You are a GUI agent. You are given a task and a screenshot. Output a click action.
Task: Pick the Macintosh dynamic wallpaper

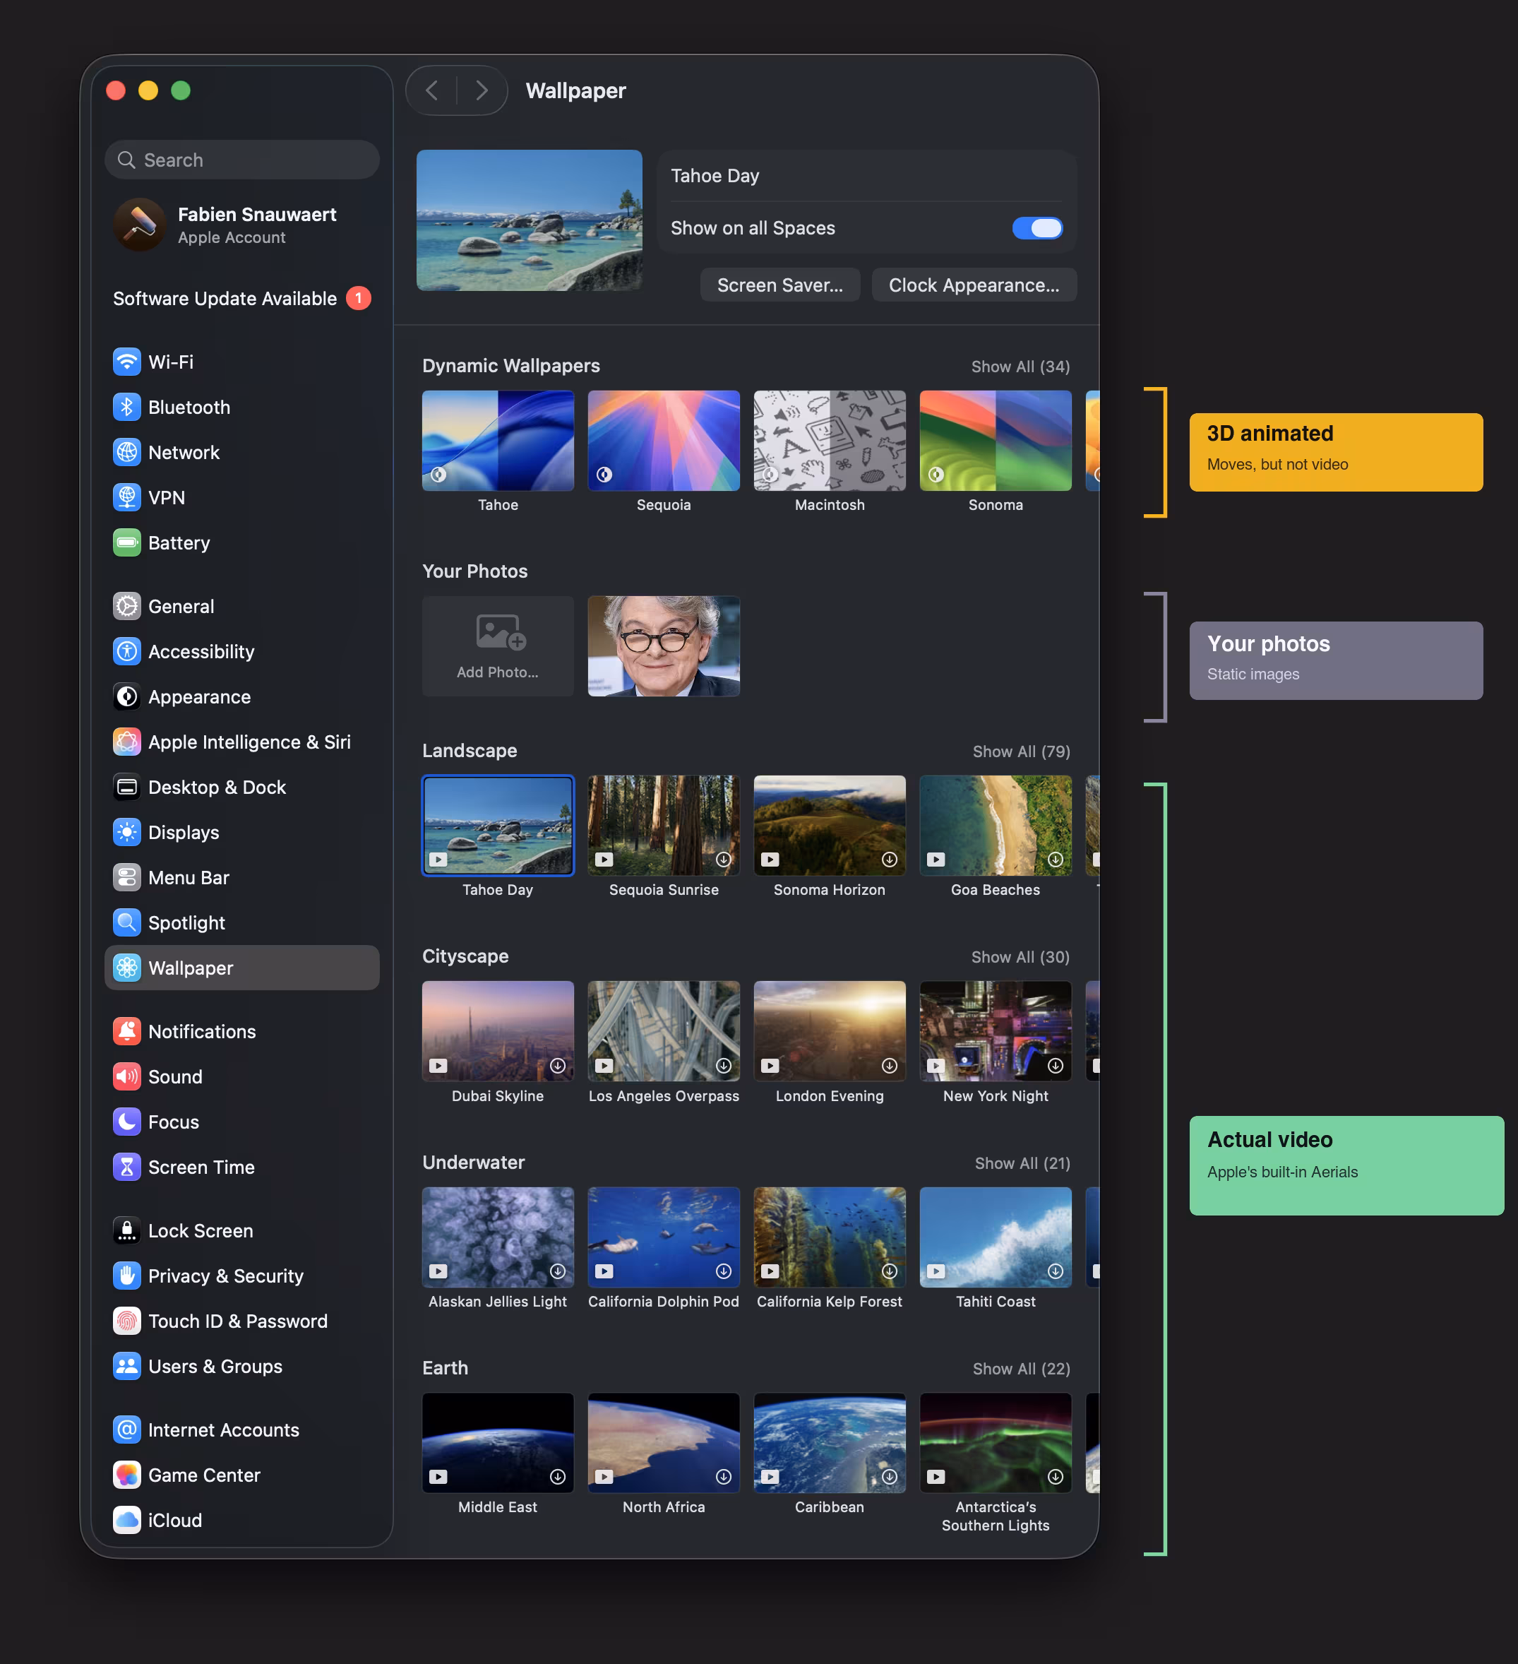pos(829,441)
